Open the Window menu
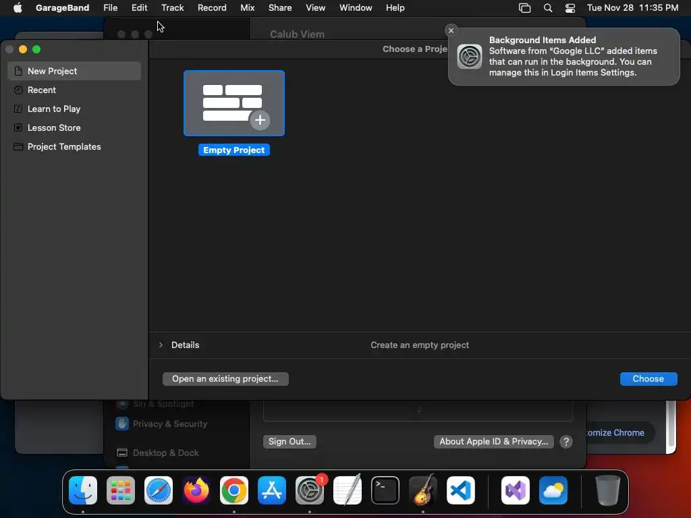Viewport: 691px width, 518px height. pos(356,8)
